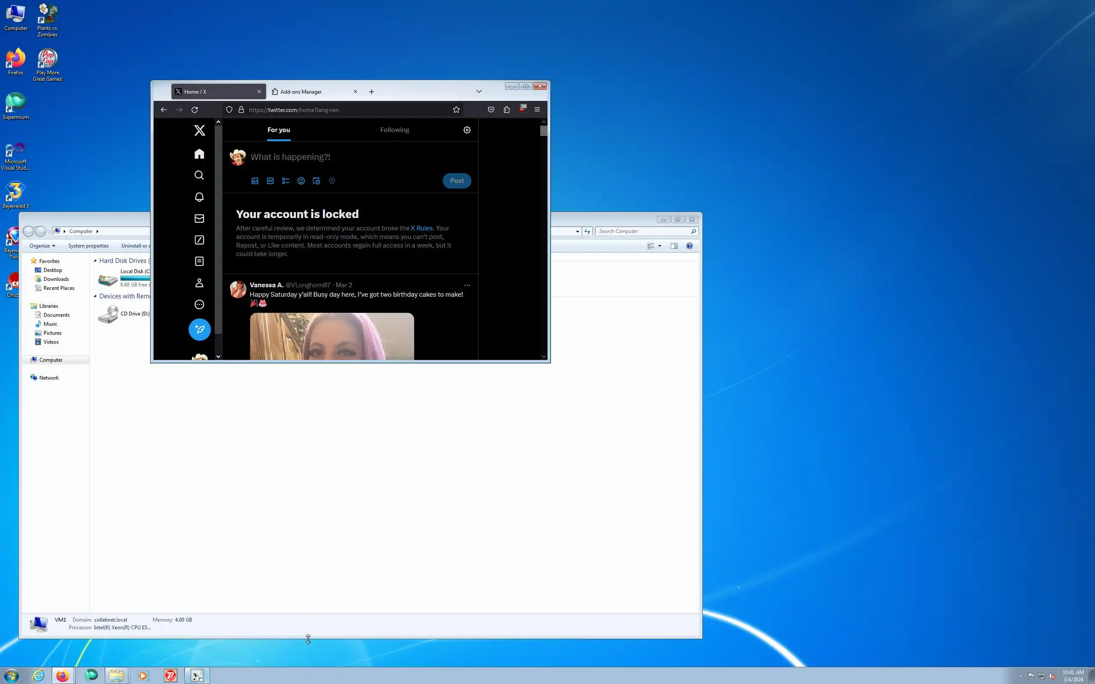Viewport: 1095px width, 684px height.
Task: Expand Firefox list all tabs chevron
Action: click(479, 92)
